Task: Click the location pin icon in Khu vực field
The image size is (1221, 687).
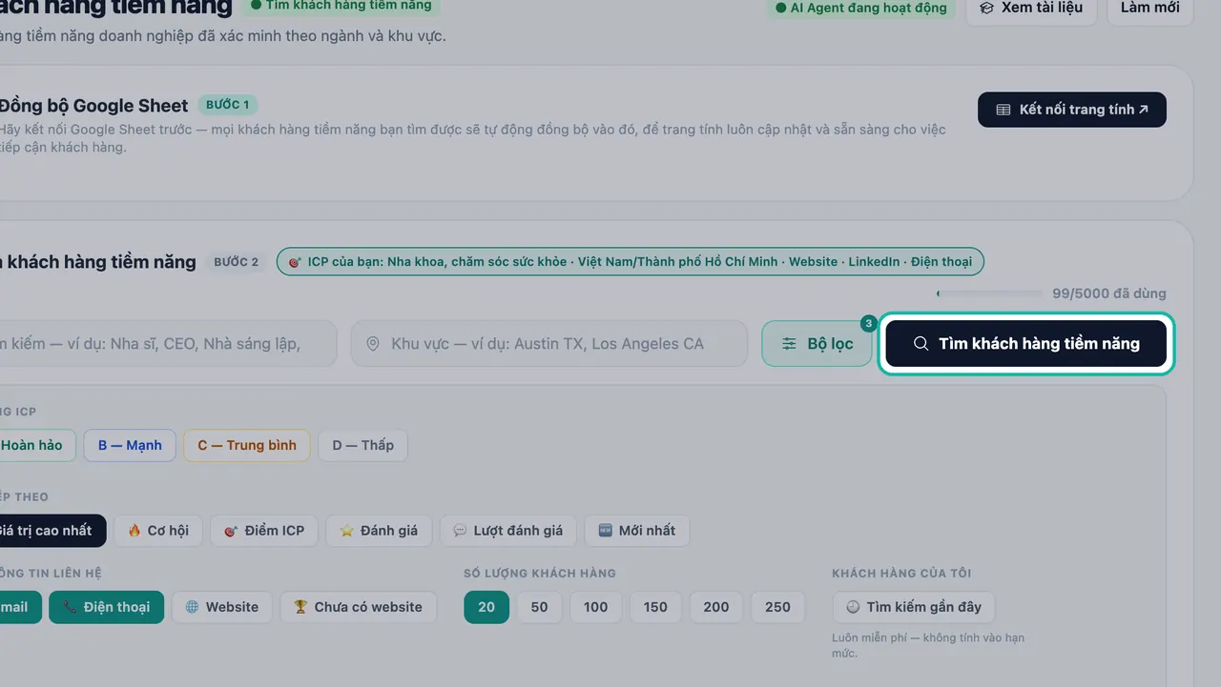Action: click(x=373, y=344)
